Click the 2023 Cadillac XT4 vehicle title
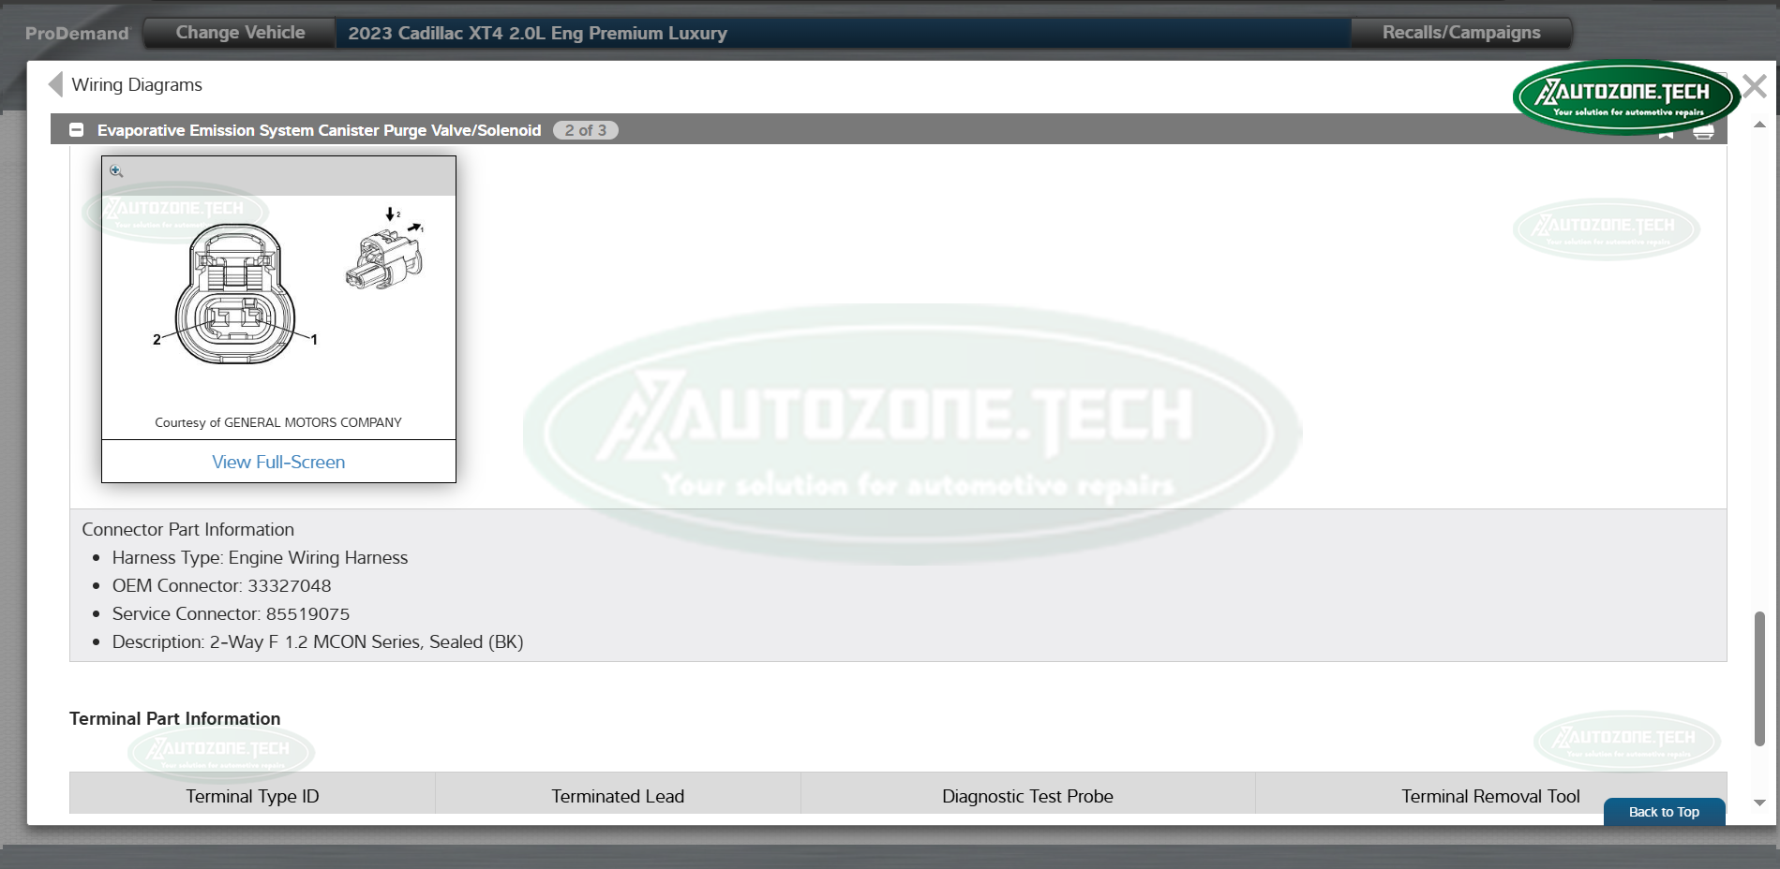The width and height of the screenshot is (1780, 869). (537, 34)
